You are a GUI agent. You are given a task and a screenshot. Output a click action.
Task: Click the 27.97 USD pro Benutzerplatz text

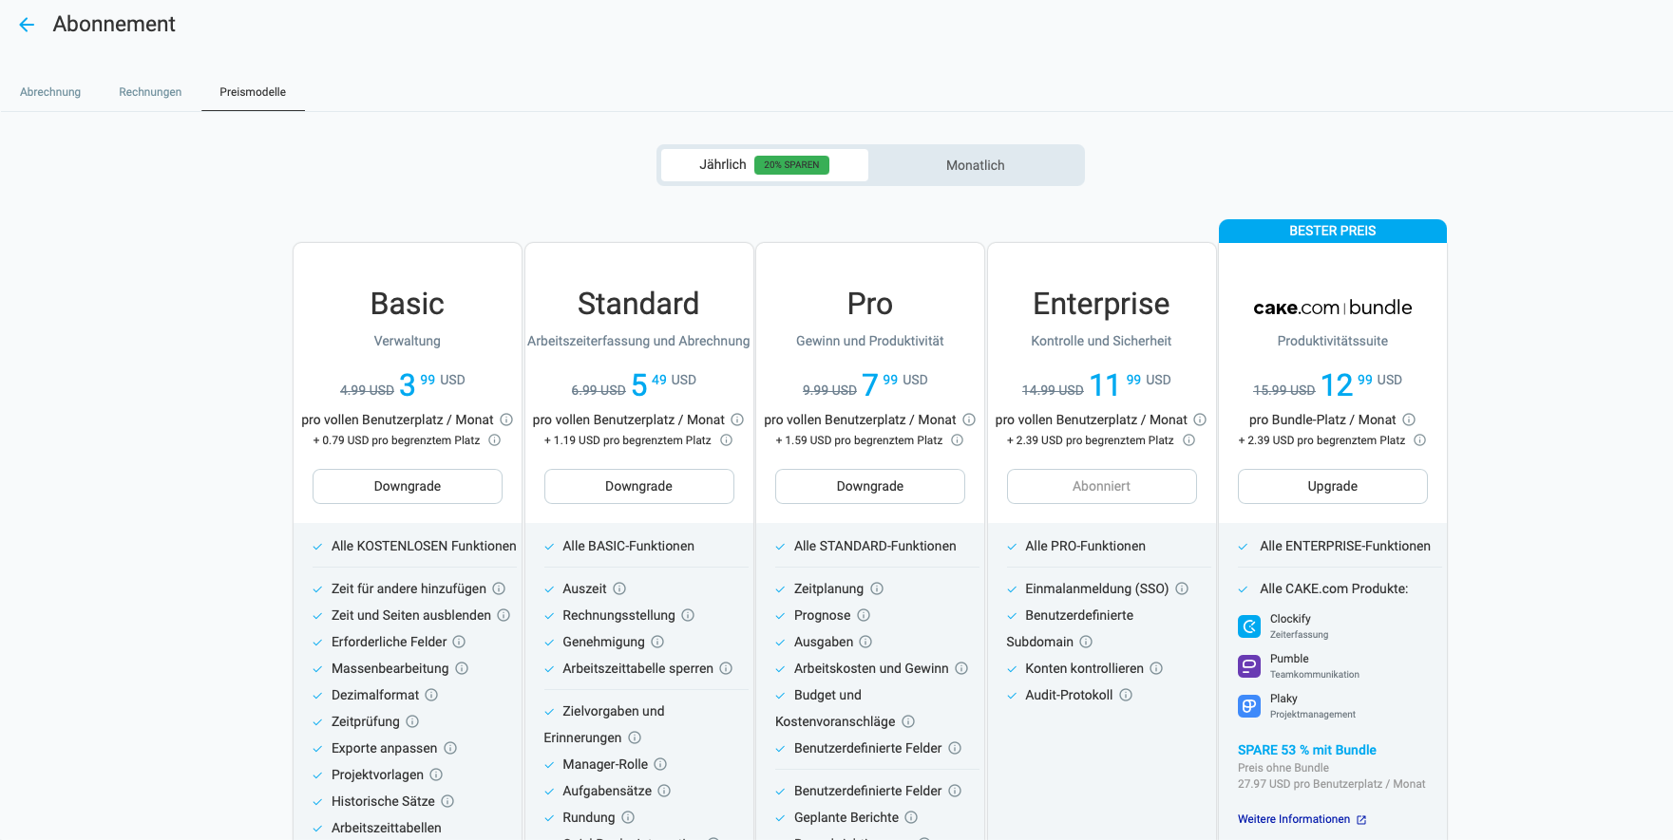point(1332,784)
